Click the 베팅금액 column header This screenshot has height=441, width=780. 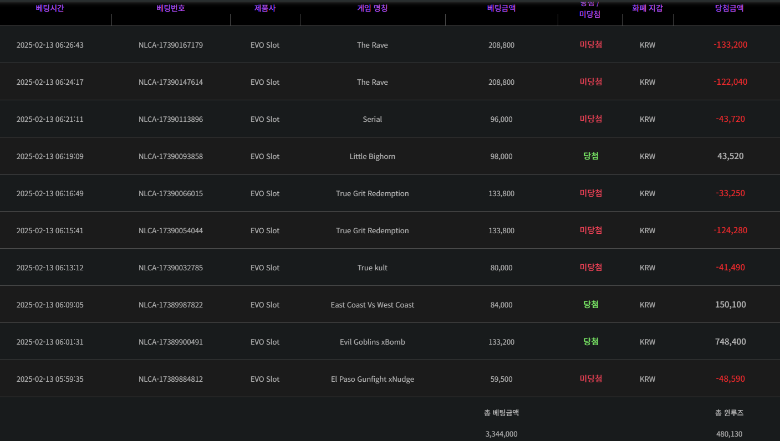[x=501, y=8]
